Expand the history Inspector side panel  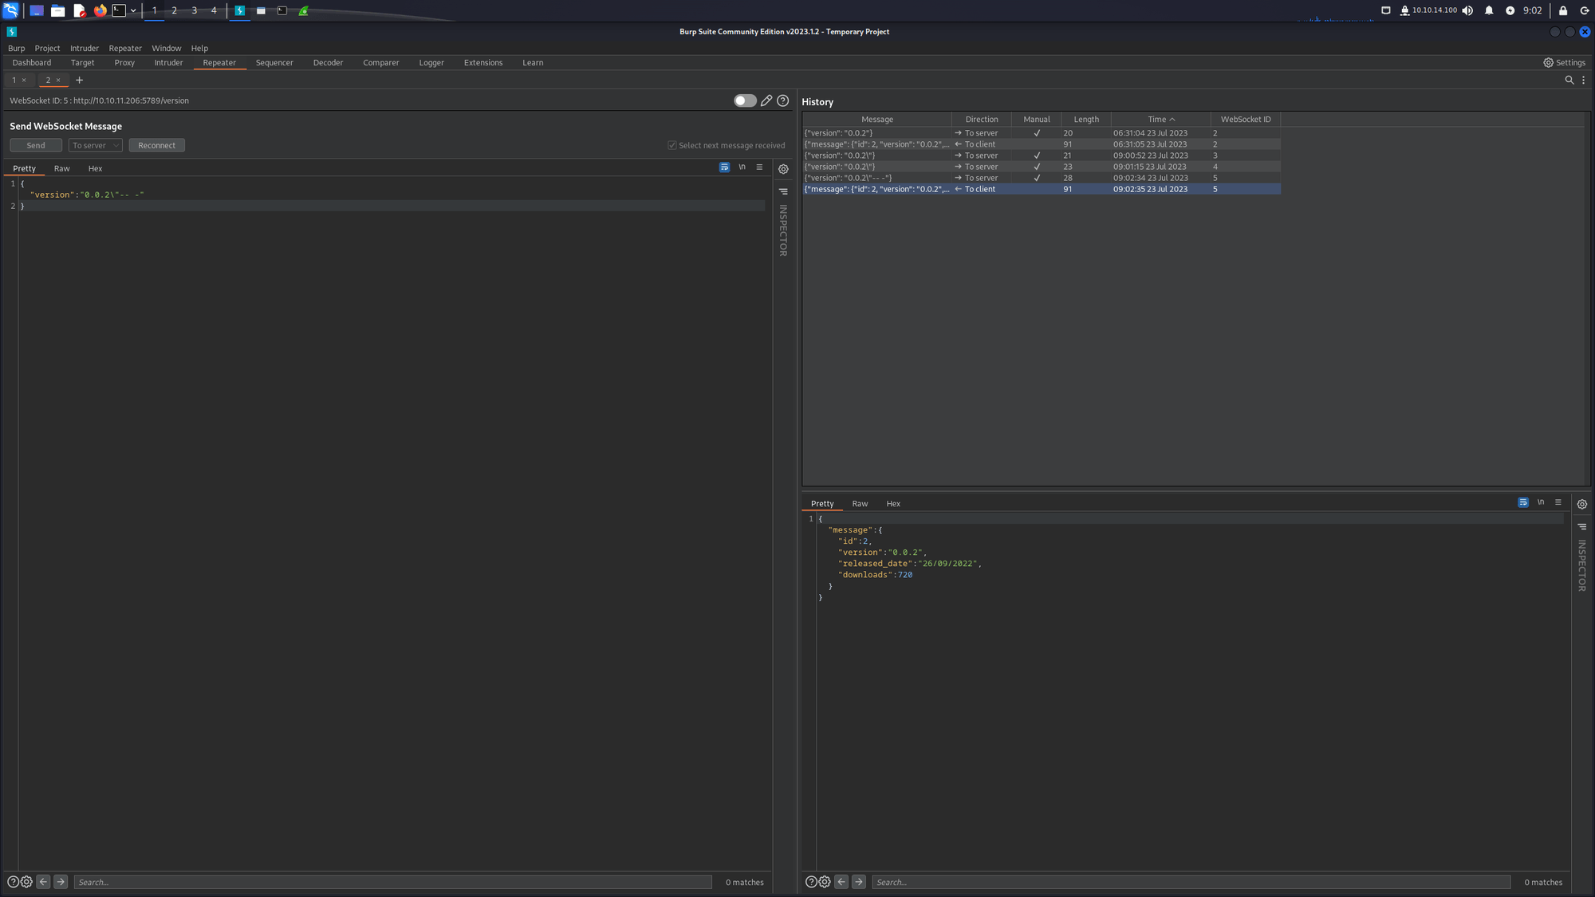tap(1582, 565)
